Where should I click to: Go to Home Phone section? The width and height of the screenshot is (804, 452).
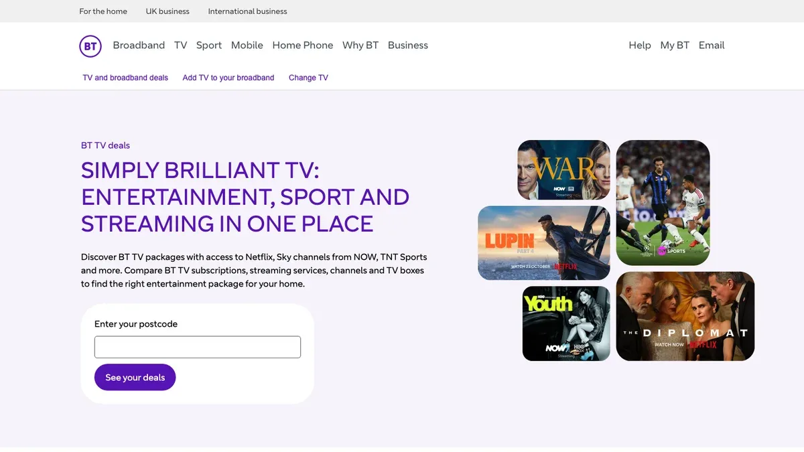click(303, 46)
